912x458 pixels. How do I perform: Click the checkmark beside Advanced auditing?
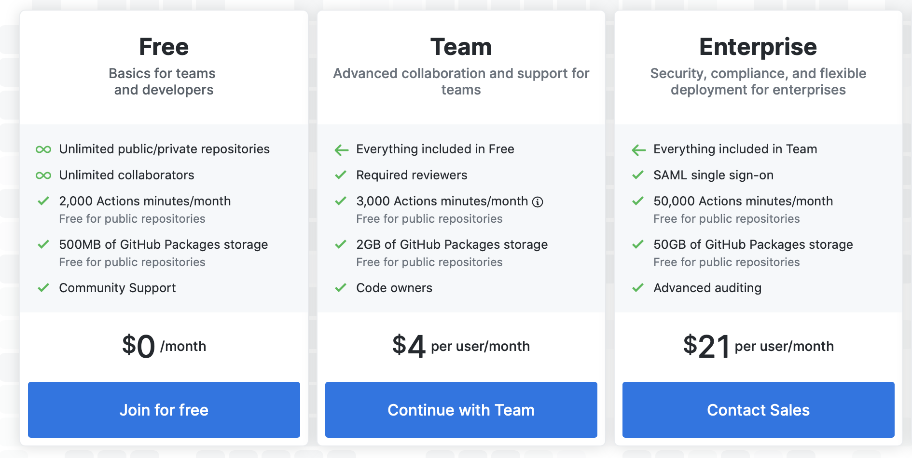638,288
